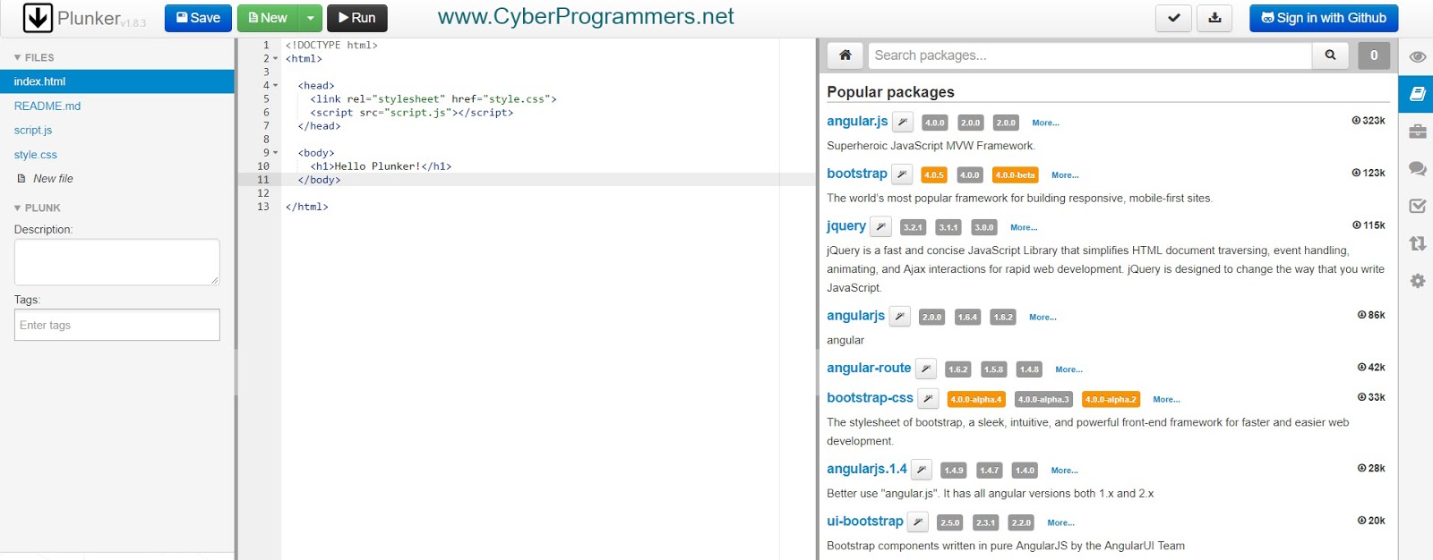
Task: Open the package catalog book icon
Action: coord(1417,94)
